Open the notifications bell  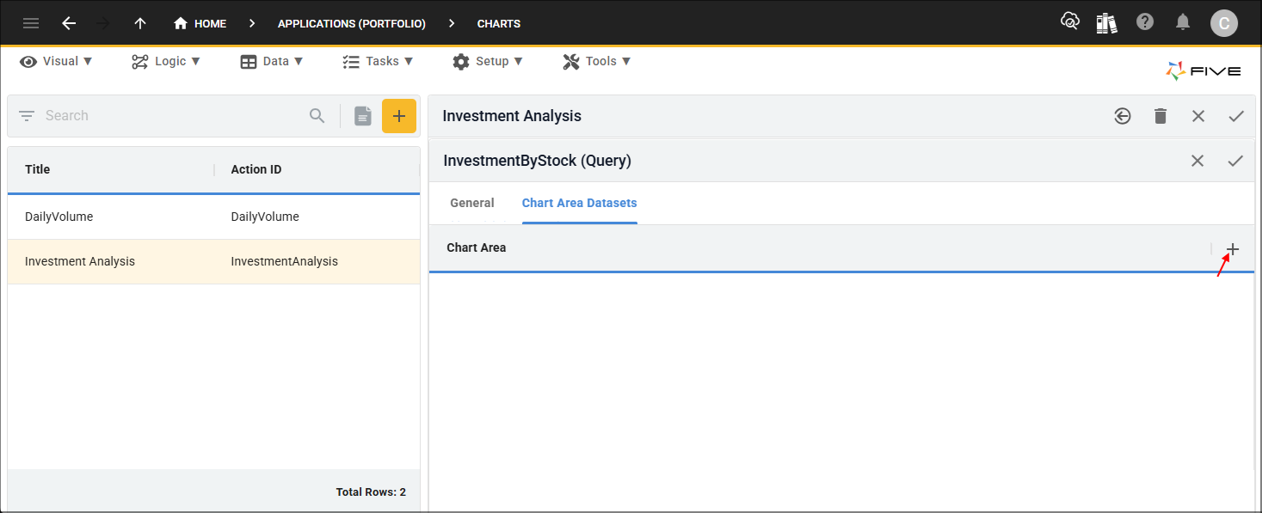click(1183, 23)
